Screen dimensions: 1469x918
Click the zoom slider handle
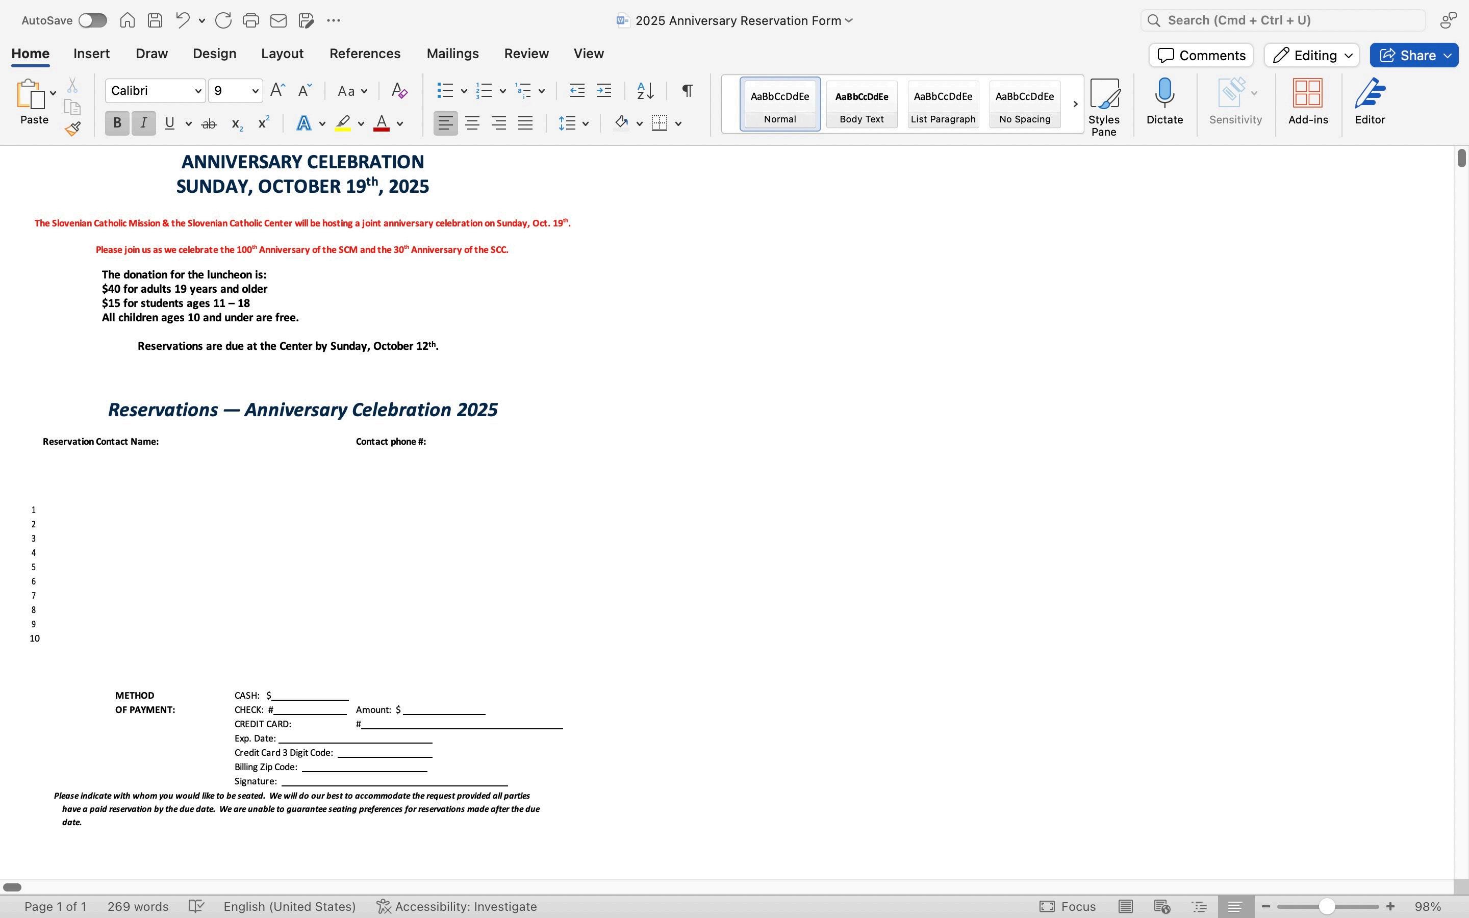pyautogui.click(x=1326, y=906)
